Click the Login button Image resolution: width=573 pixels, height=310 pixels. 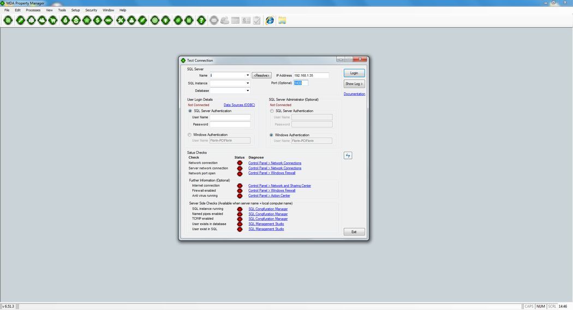354,73
